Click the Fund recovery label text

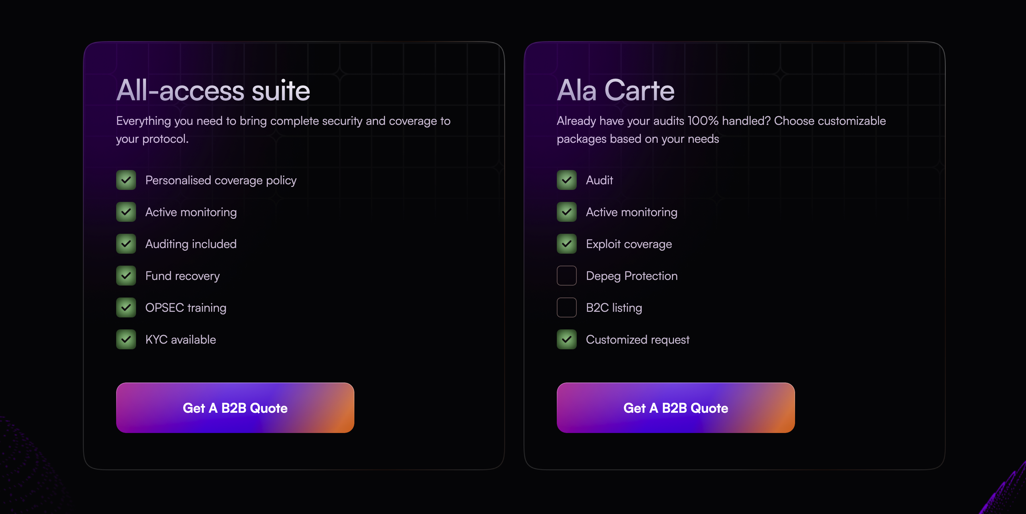pyautogui.click(x=183, y=276)
